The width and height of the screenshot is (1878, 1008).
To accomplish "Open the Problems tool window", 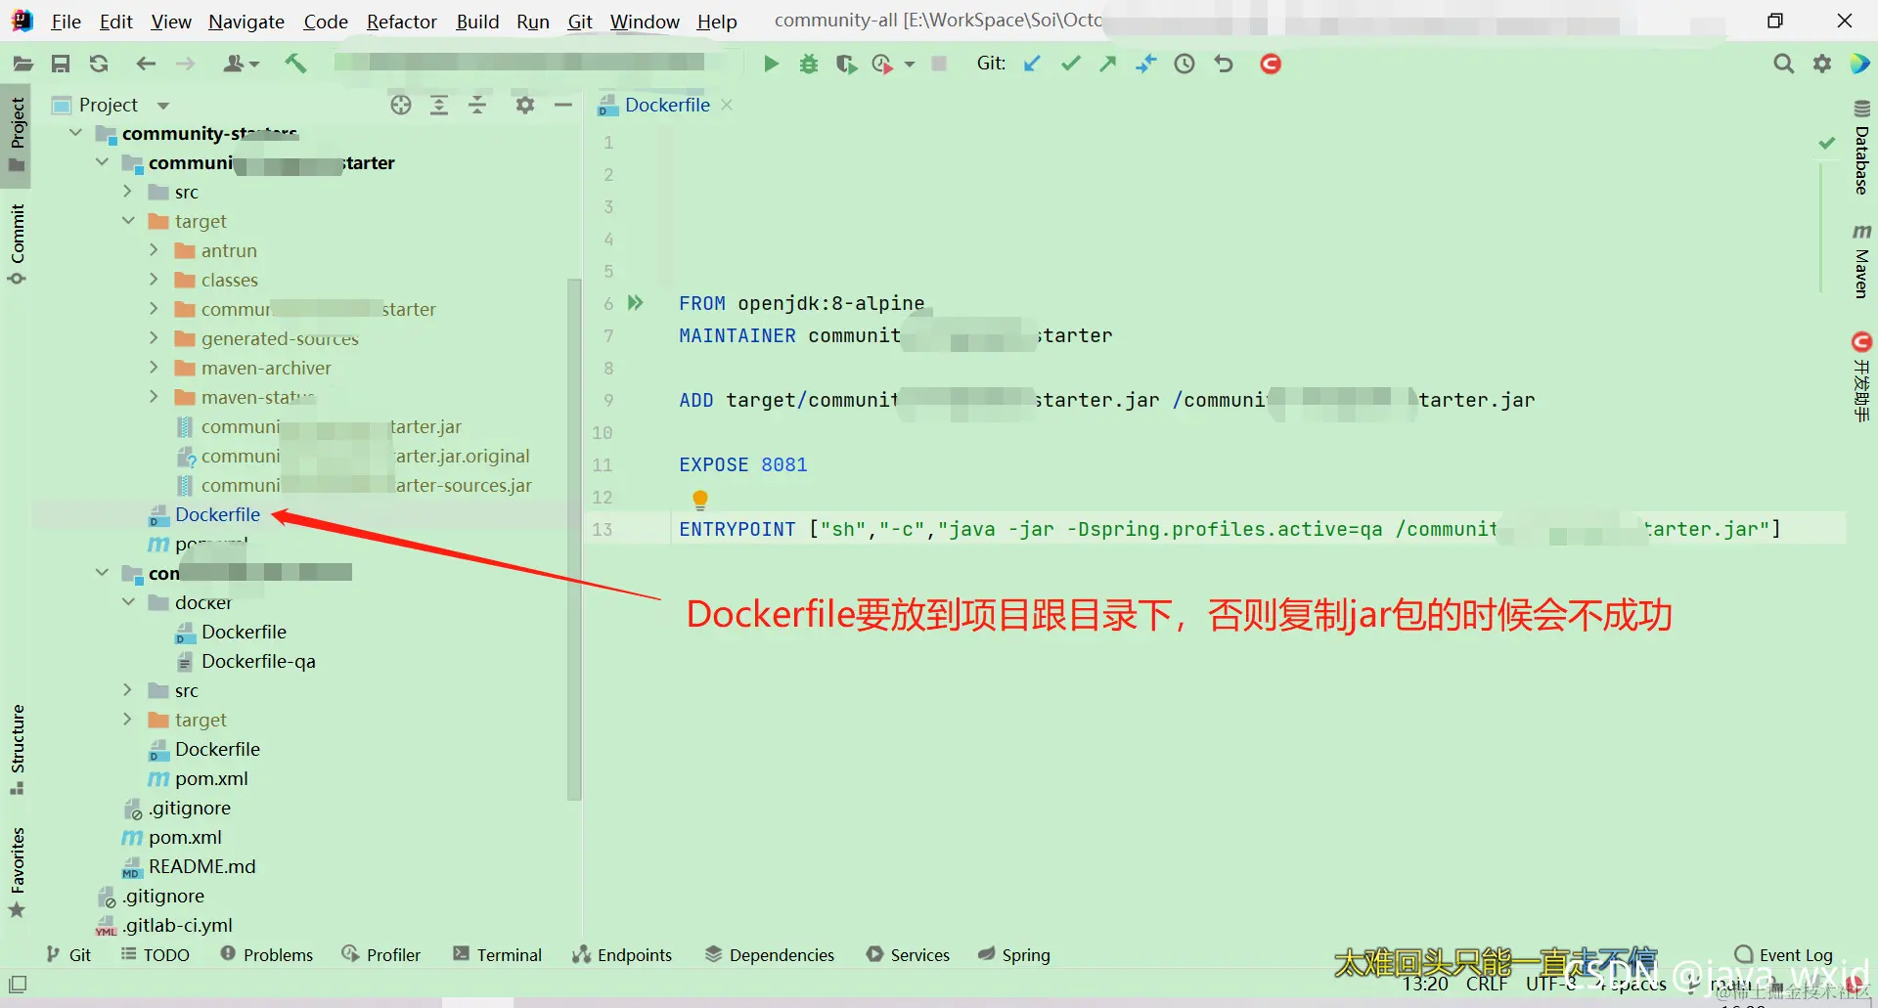I will (x=266, y=954).
